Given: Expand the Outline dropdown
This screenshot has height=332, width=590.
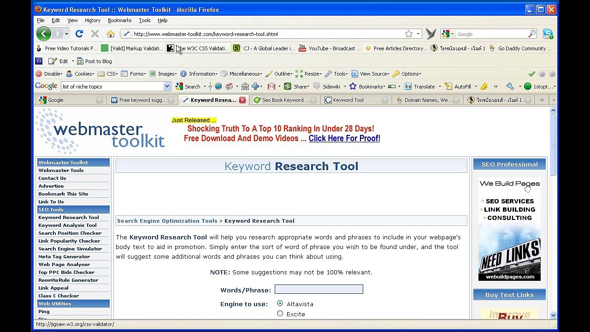Looking at the screenshot, I should [279, 74].
